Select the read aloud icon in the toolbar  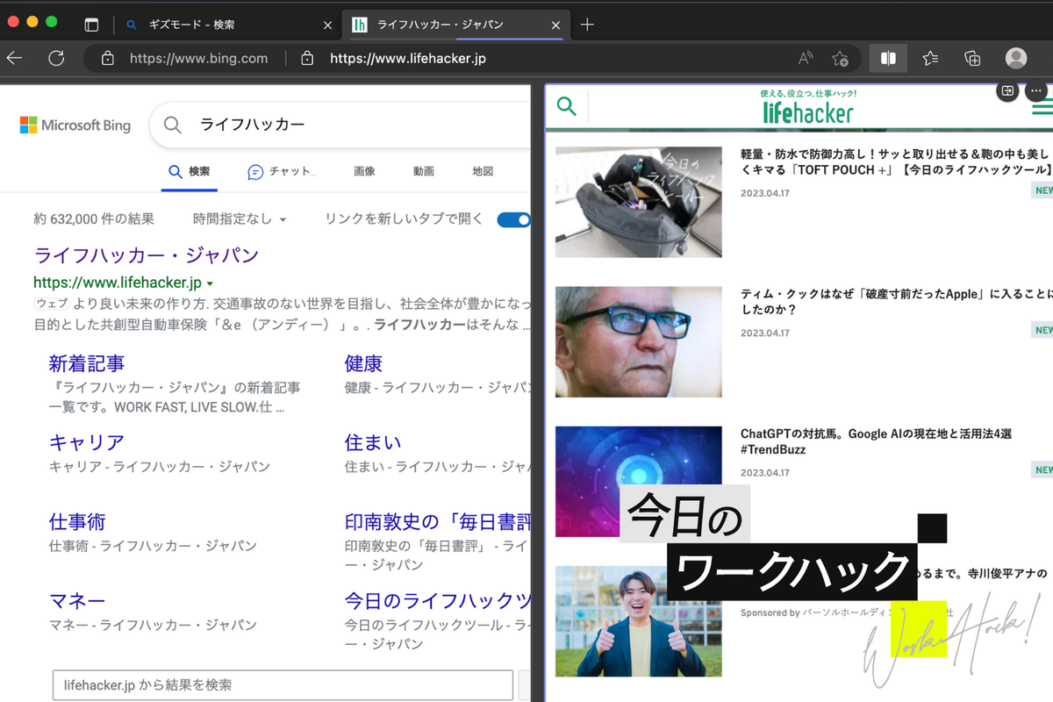coord(804,58)
